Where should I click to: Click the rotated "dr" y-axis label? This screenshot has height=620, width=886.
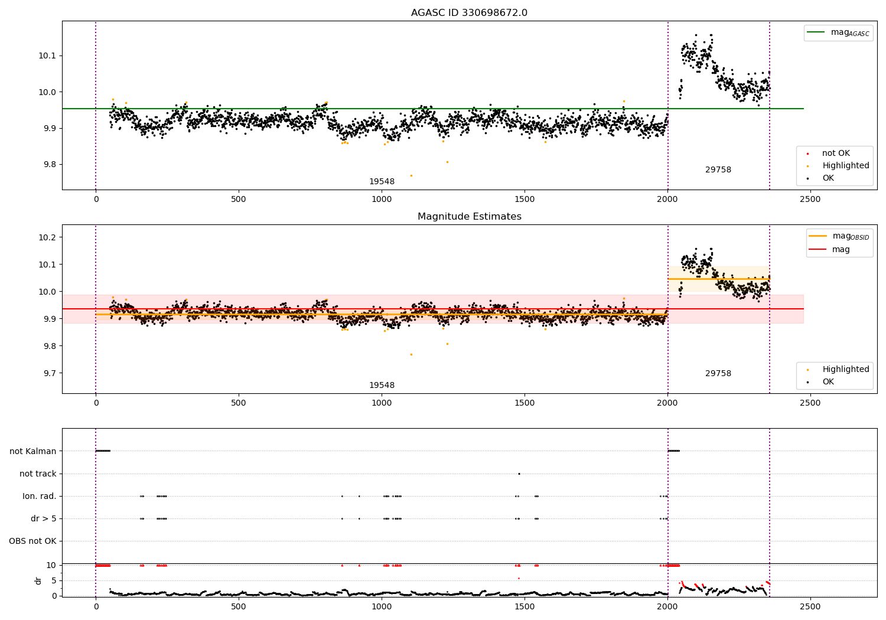(38, 580)
